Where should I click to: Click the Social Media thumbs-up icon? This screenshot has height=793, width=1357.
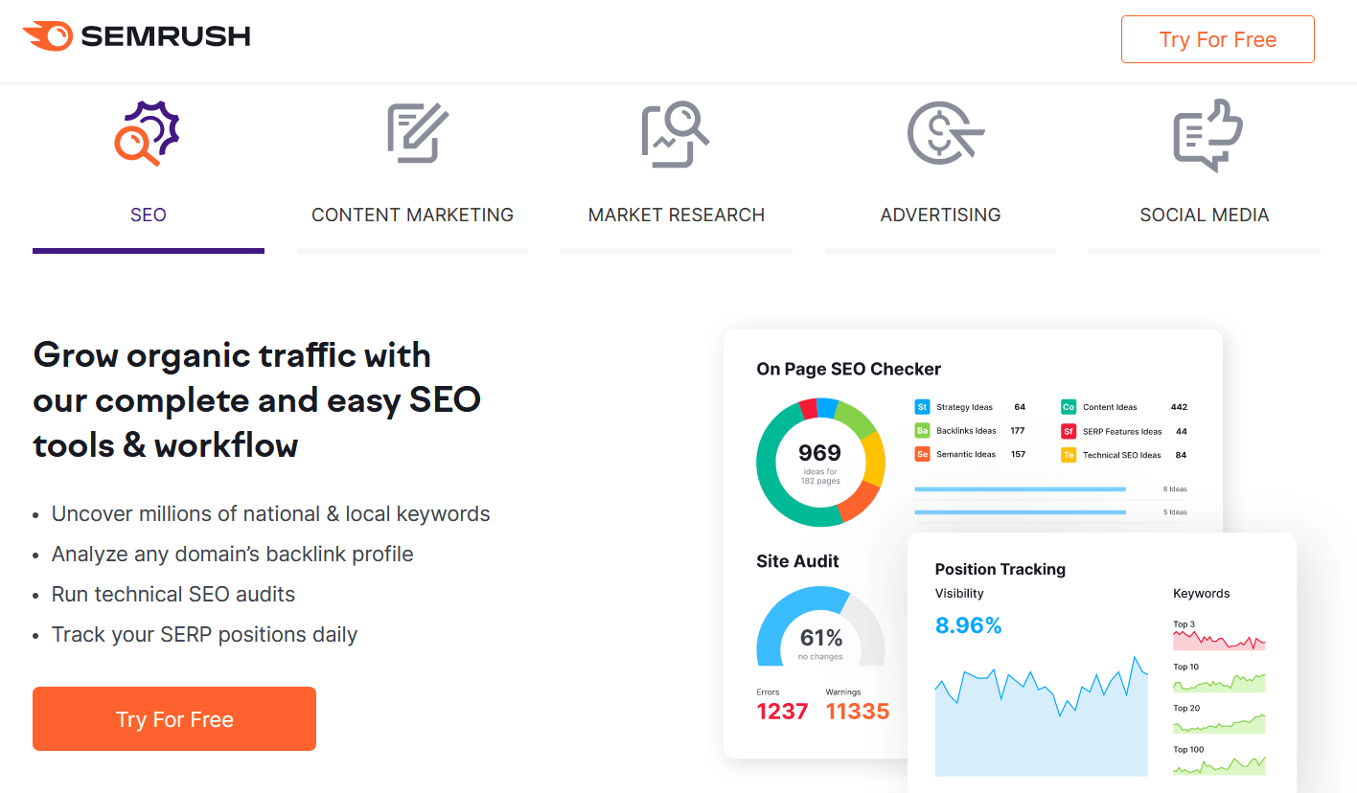click(1207, 135)
